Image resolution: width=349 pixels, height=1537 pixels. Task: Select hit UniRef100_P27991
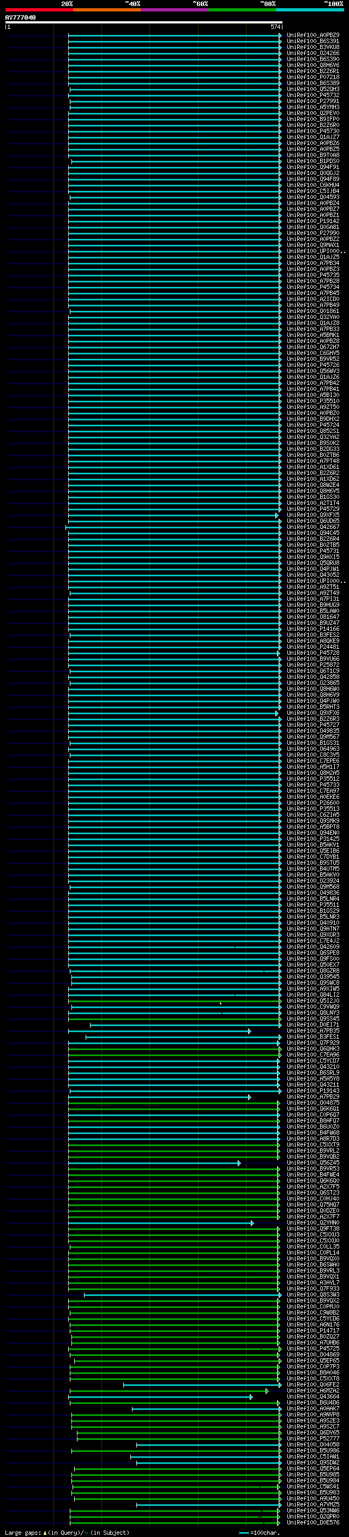(x=313, y=101)
